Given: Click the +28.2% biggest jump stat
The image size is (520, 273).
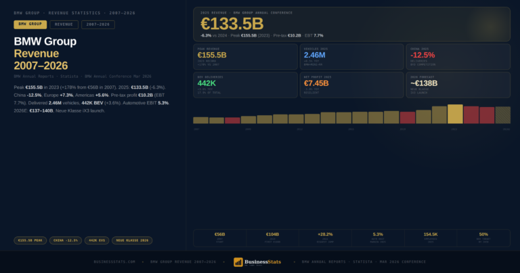Looking at the screenshot, I should (325, 238).
